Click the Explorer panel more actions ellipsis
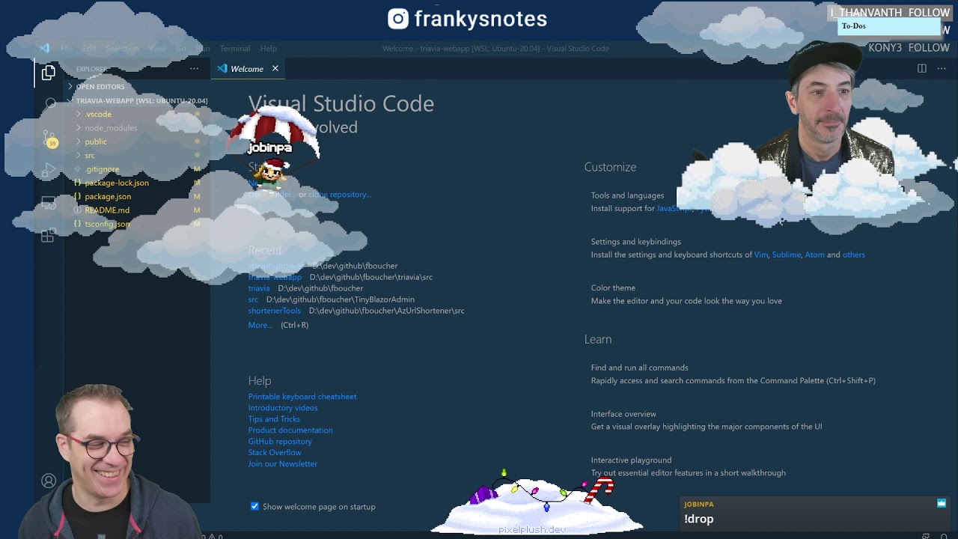The width and height of the screenshot is (958, 539). pos(194,69)
